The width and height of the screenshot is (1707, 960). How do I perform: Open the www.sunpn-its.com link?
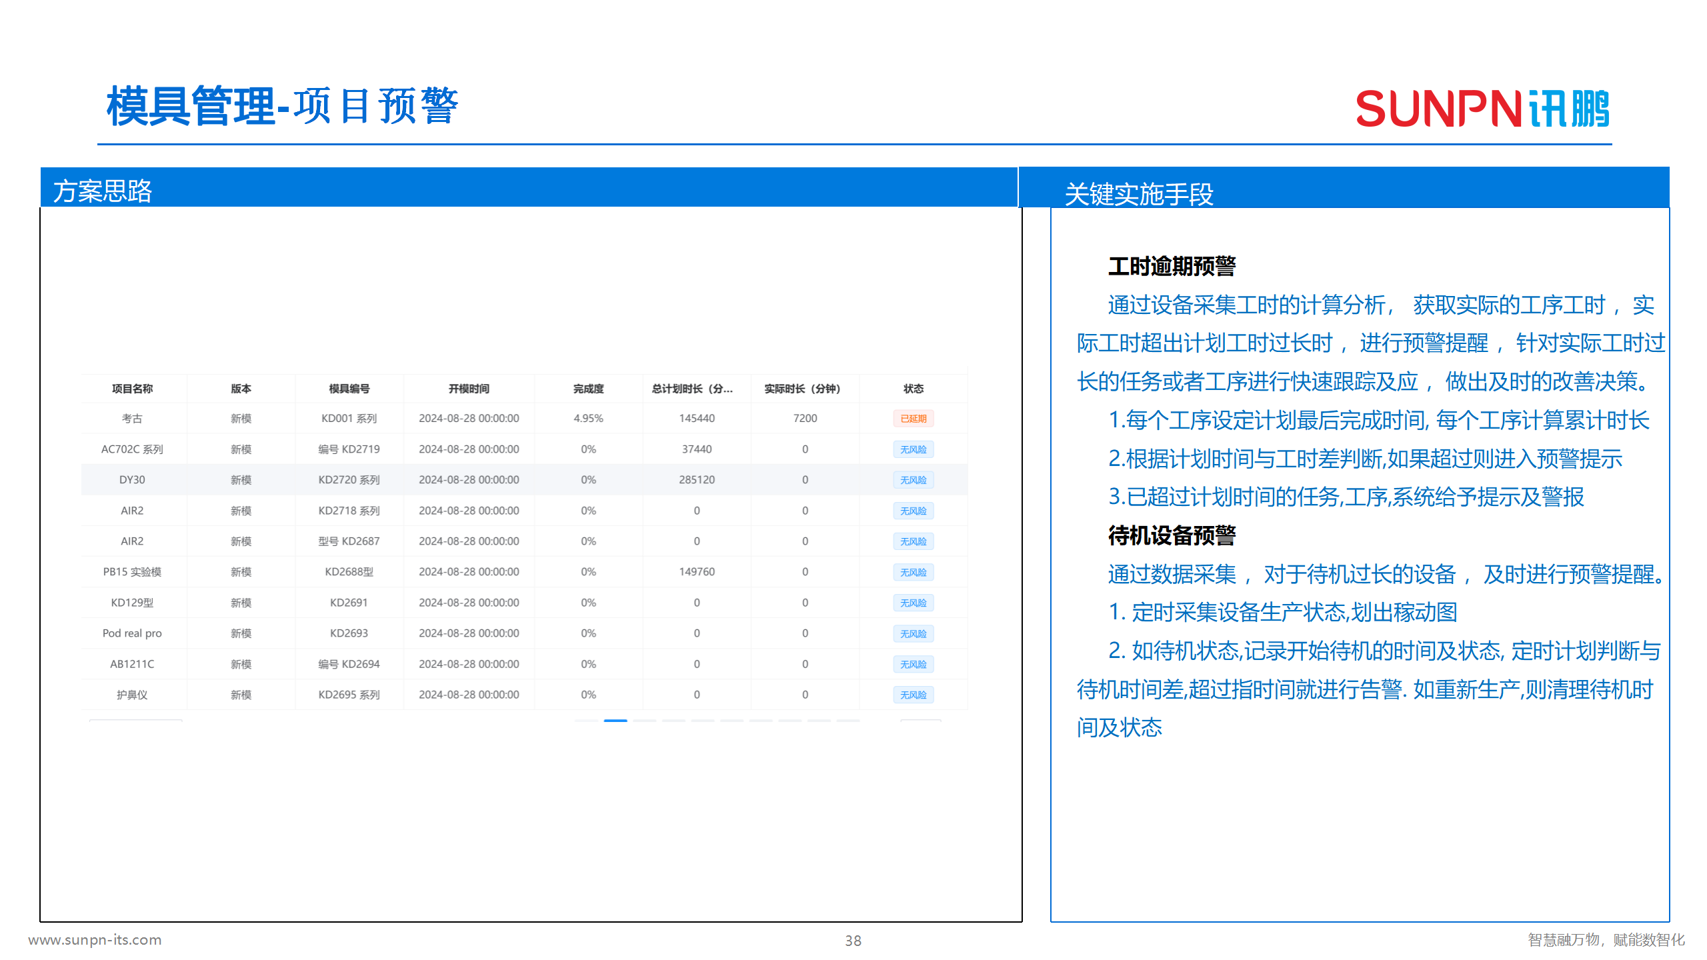[95, 939]
